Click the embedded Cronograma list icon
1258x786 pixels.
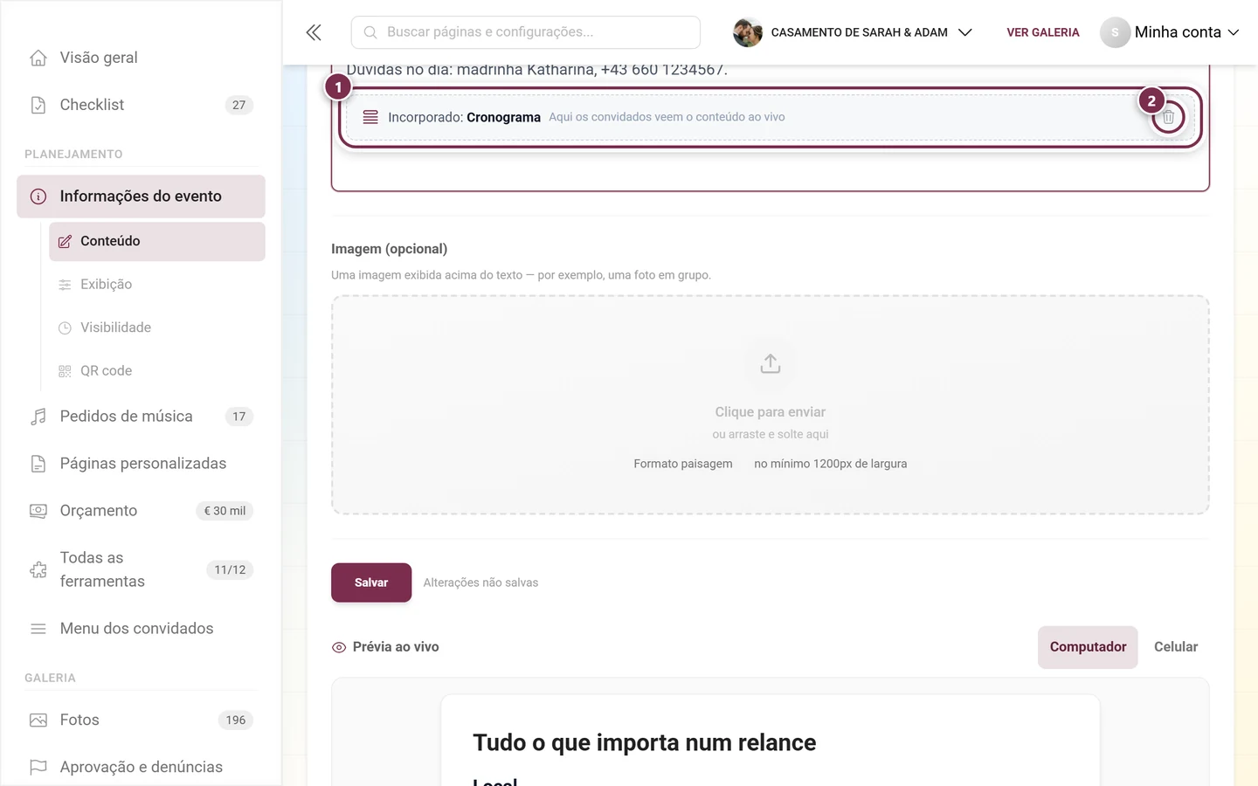pyautogui.click(x=370, y=117)
